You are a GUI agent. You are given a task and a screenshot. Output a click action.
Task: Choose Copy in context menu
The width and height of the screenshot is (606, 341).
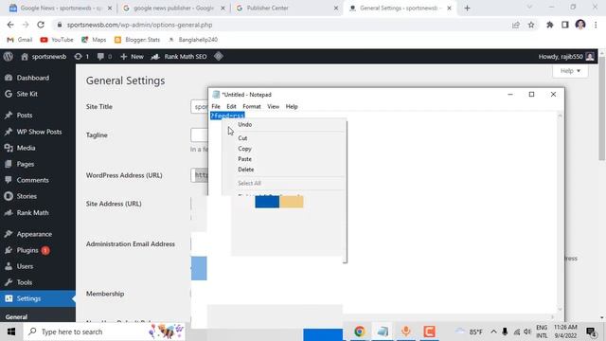point(244,149)
